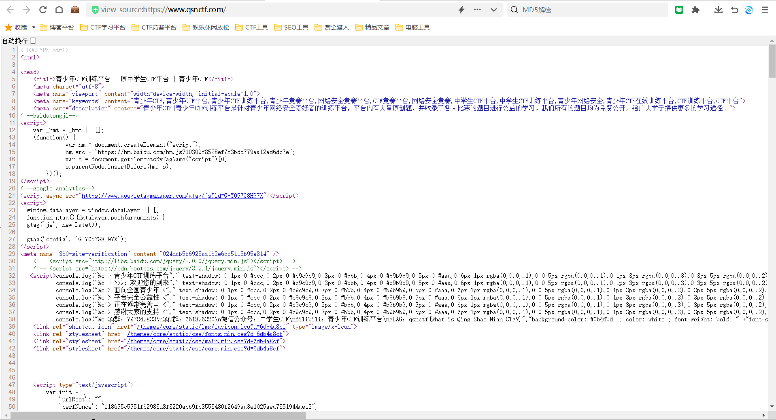Screen dimensions: 776x420
Task: Open the fonts.min.css stylesheet link
Action: [204, 334]
